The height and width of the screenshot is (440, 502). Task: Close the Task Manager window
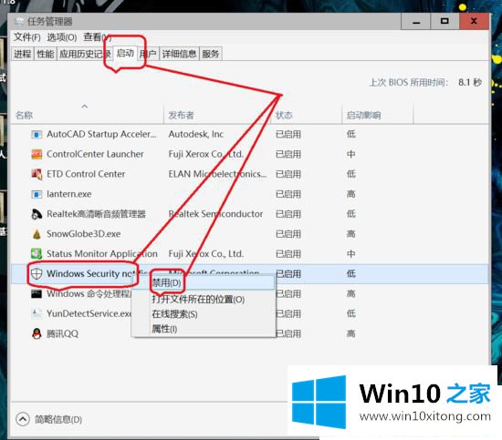pyautogui.click(x=474, y=22)
